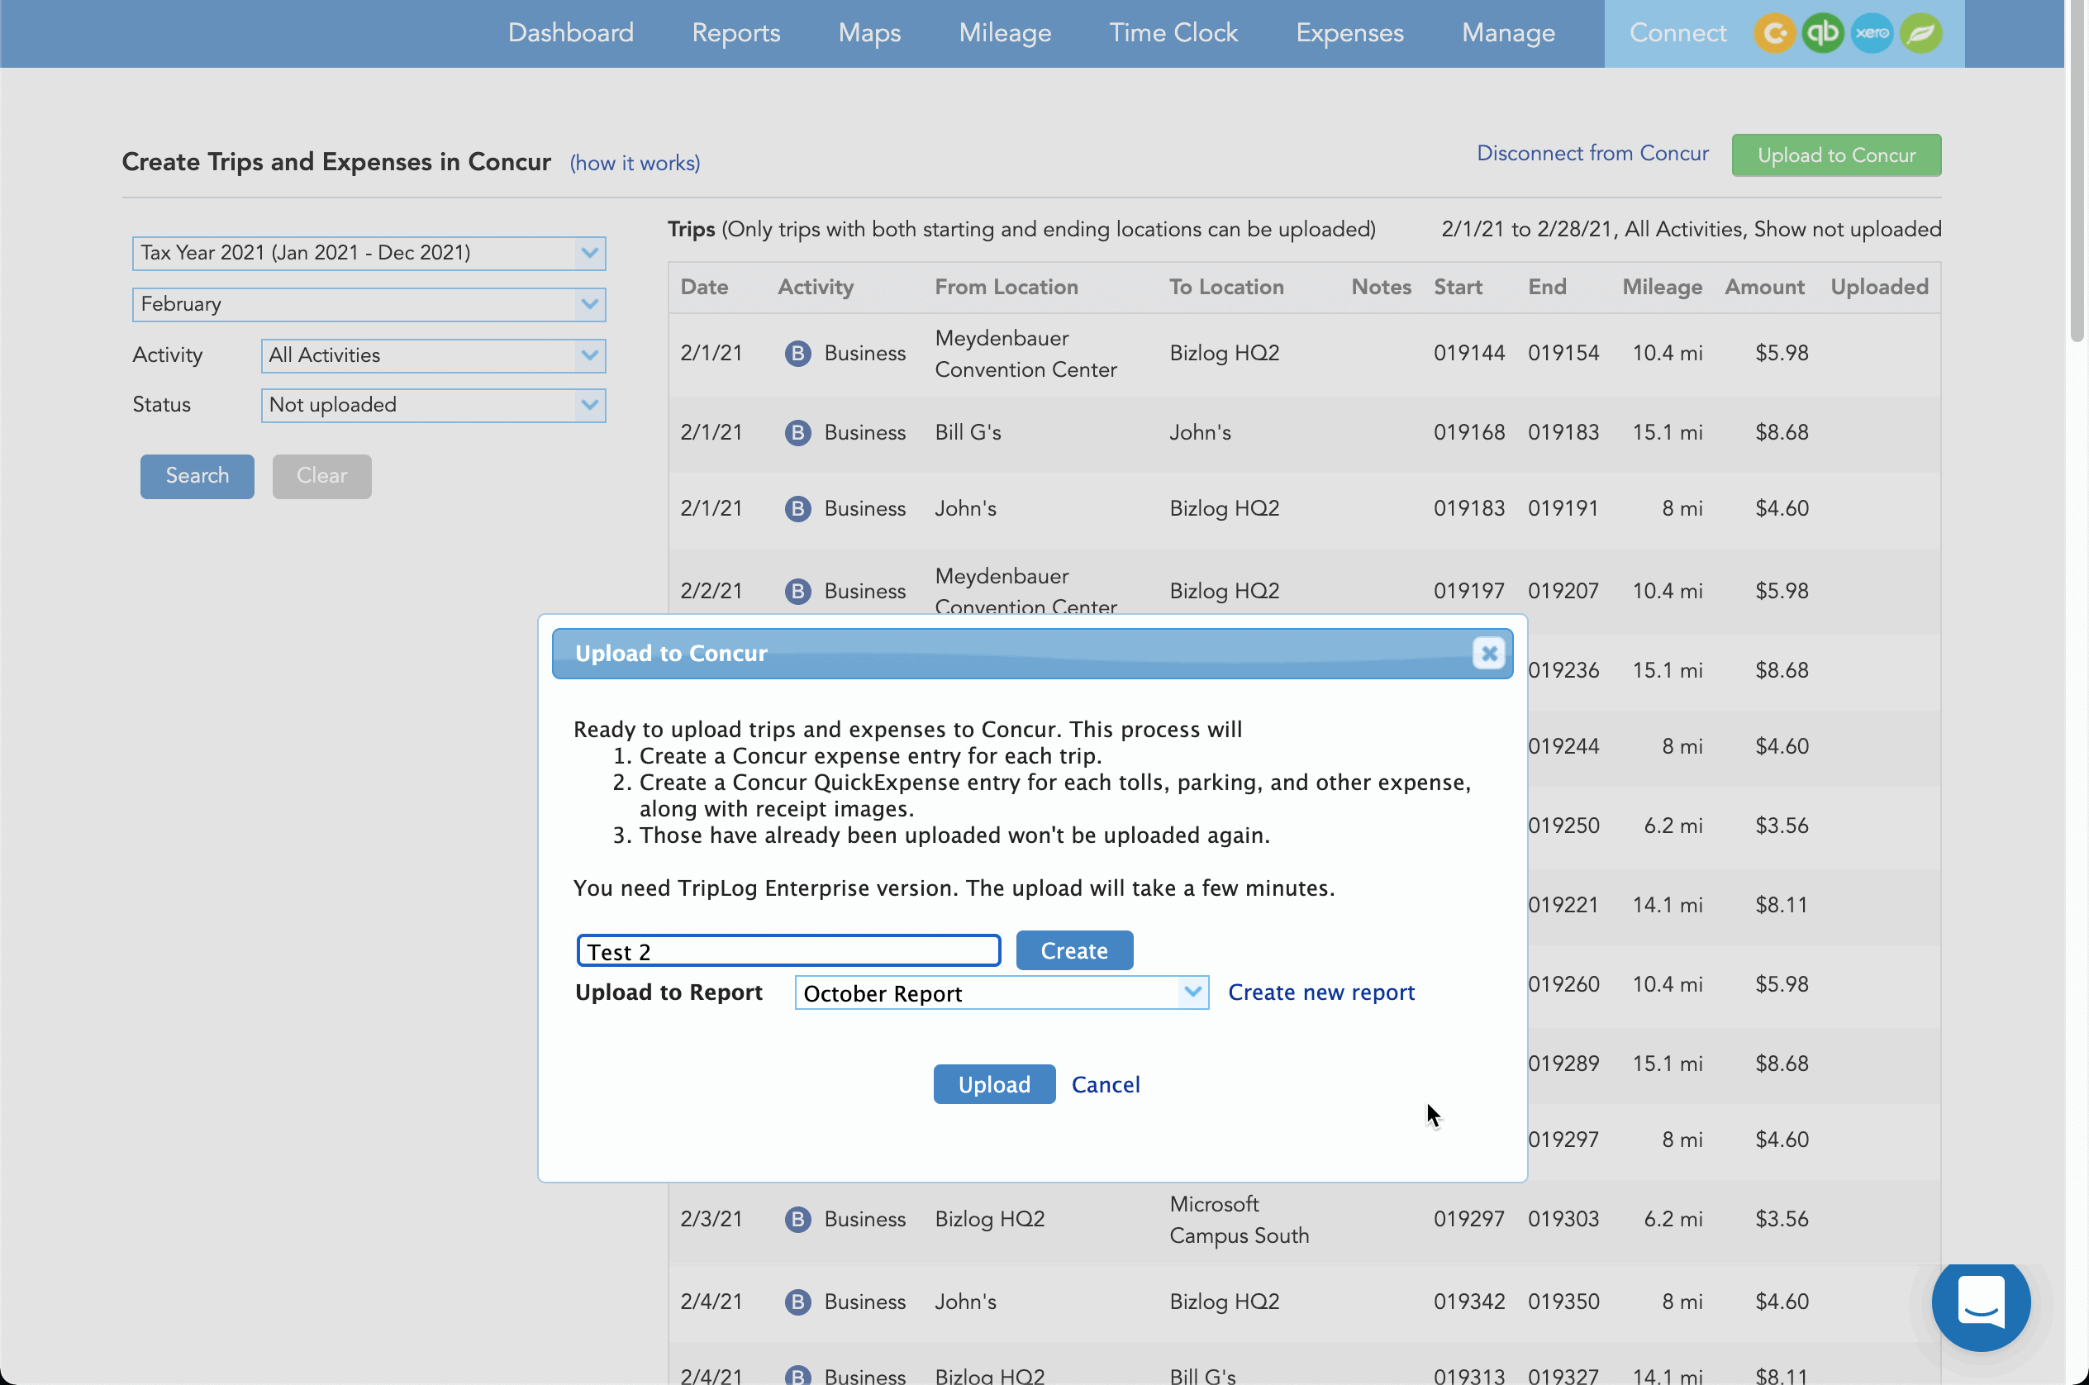Click Business icon for 2/3/21 Bizlog HQ2 trip
This screenshot has height=1385, width=2089.
[797, 1219]
